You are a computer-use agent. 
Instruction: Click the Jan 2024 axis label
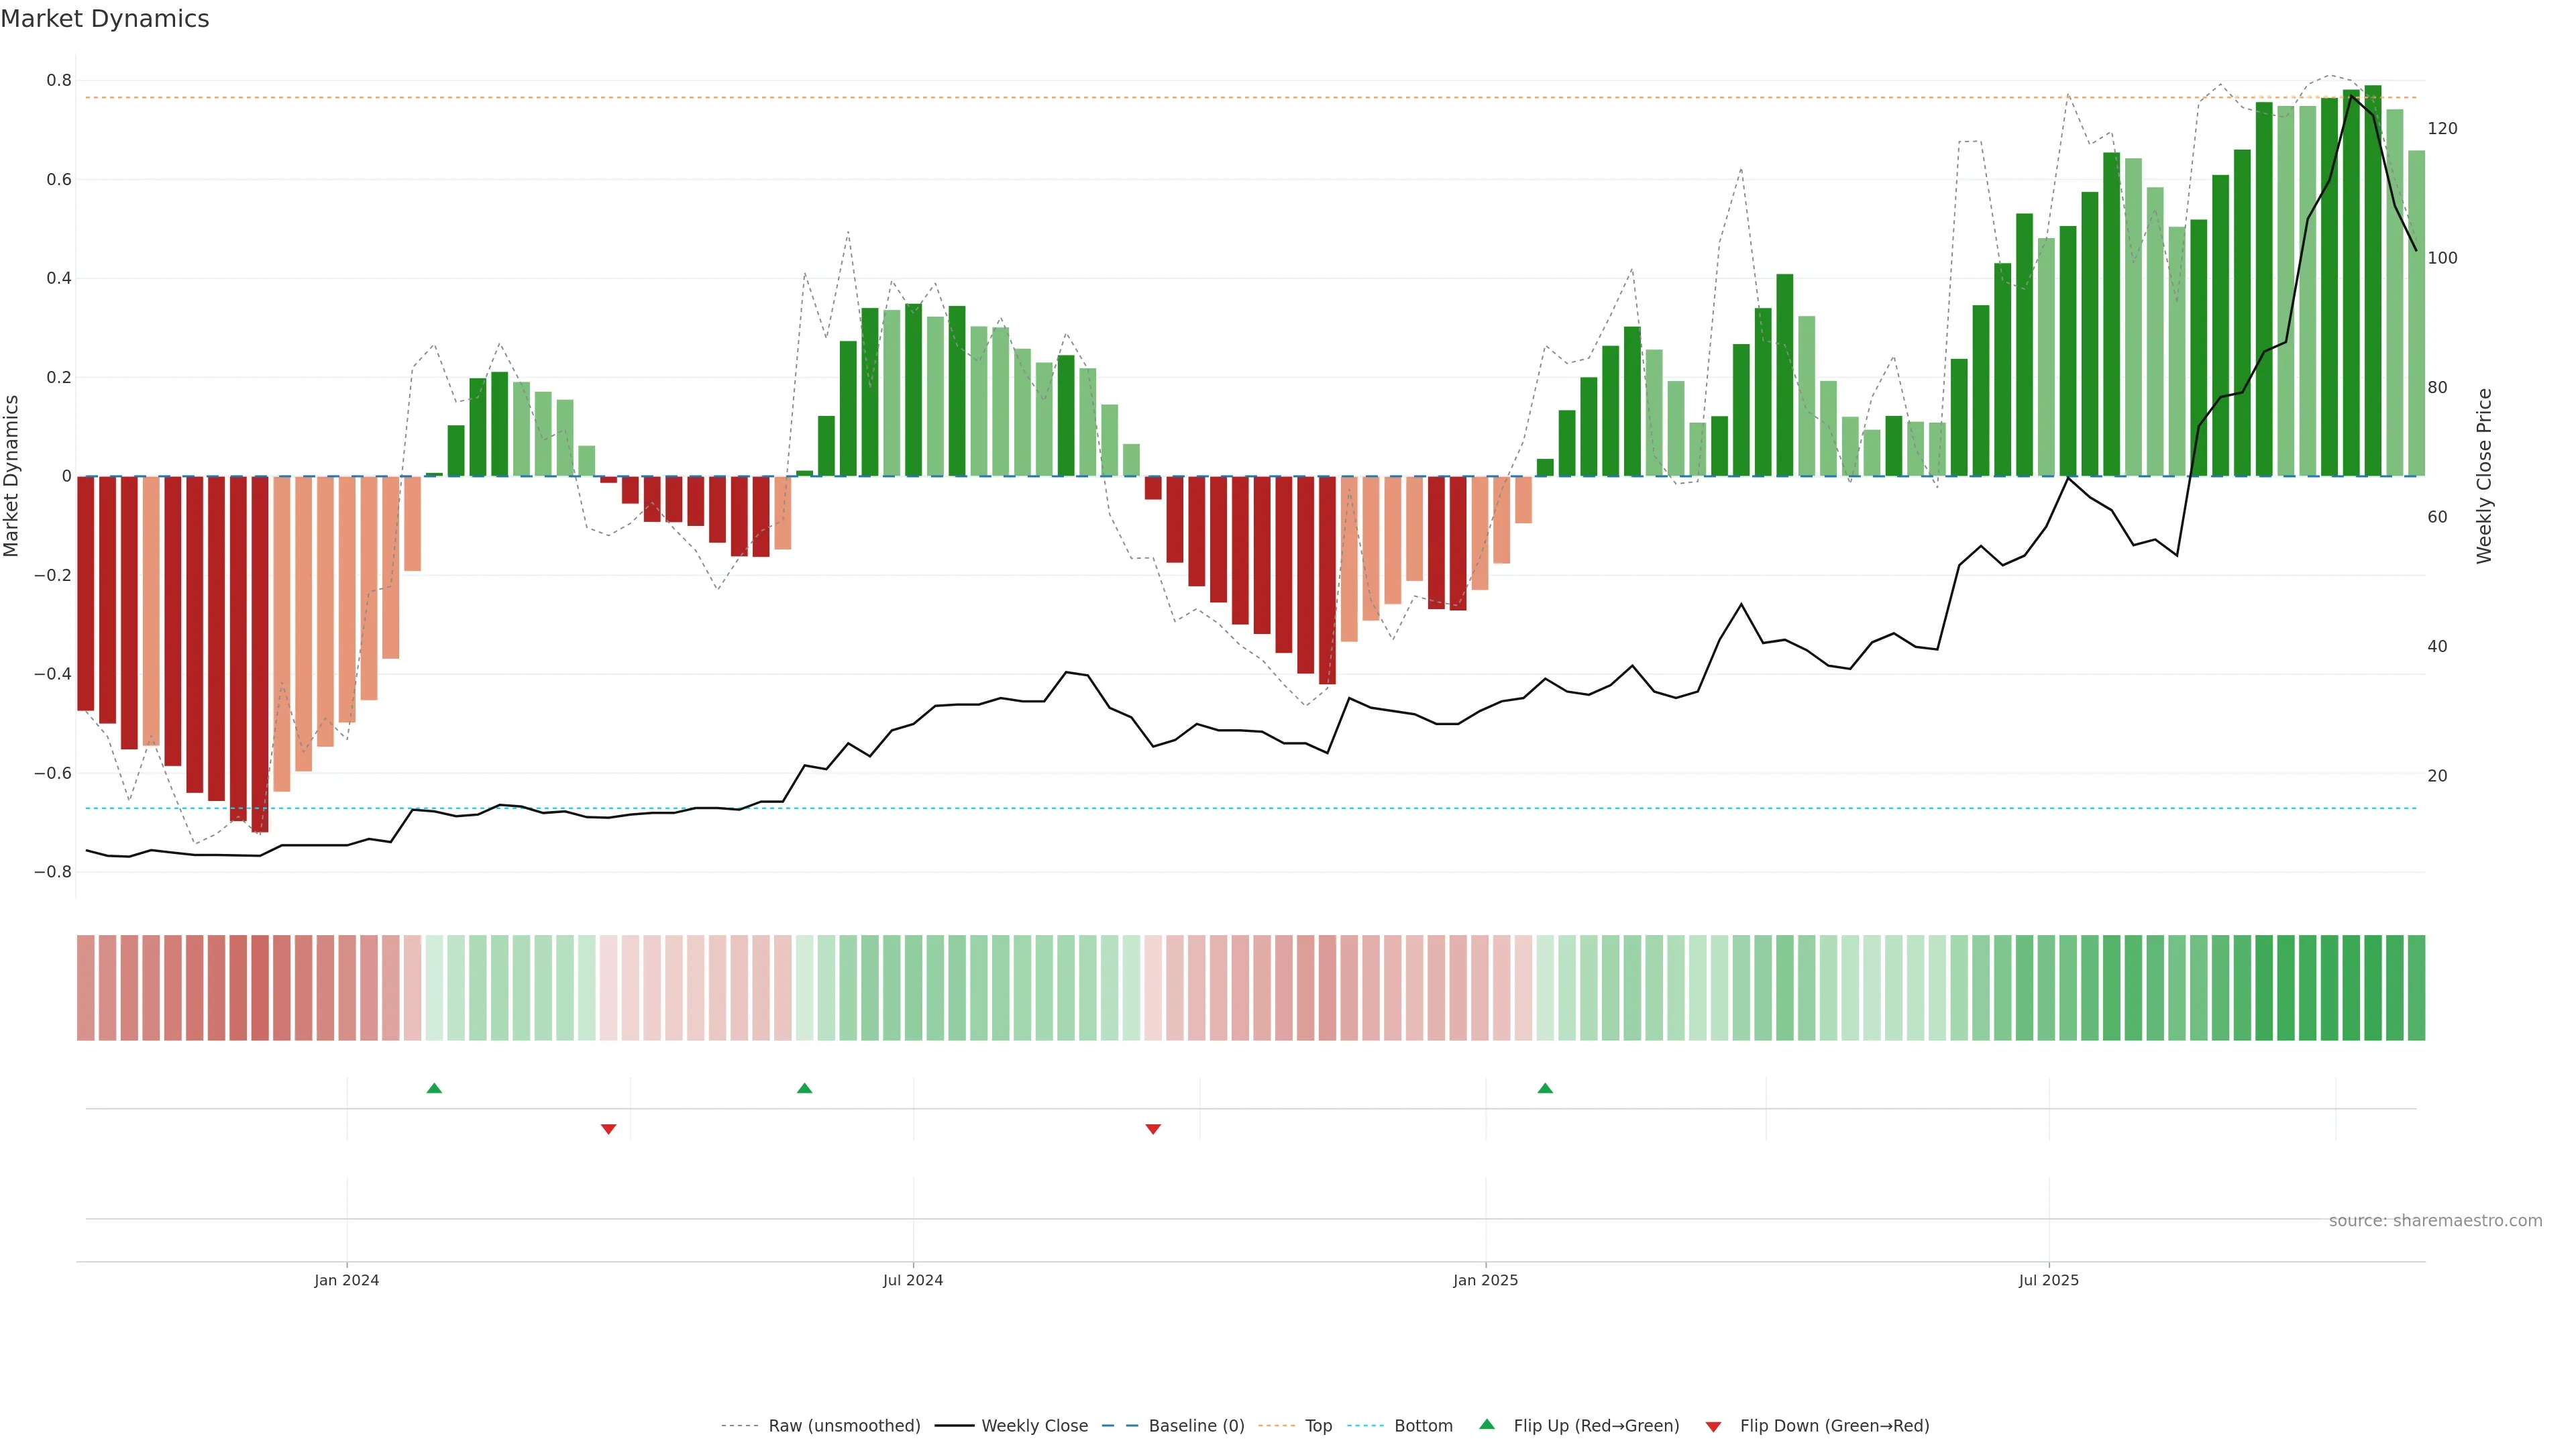346,1280
